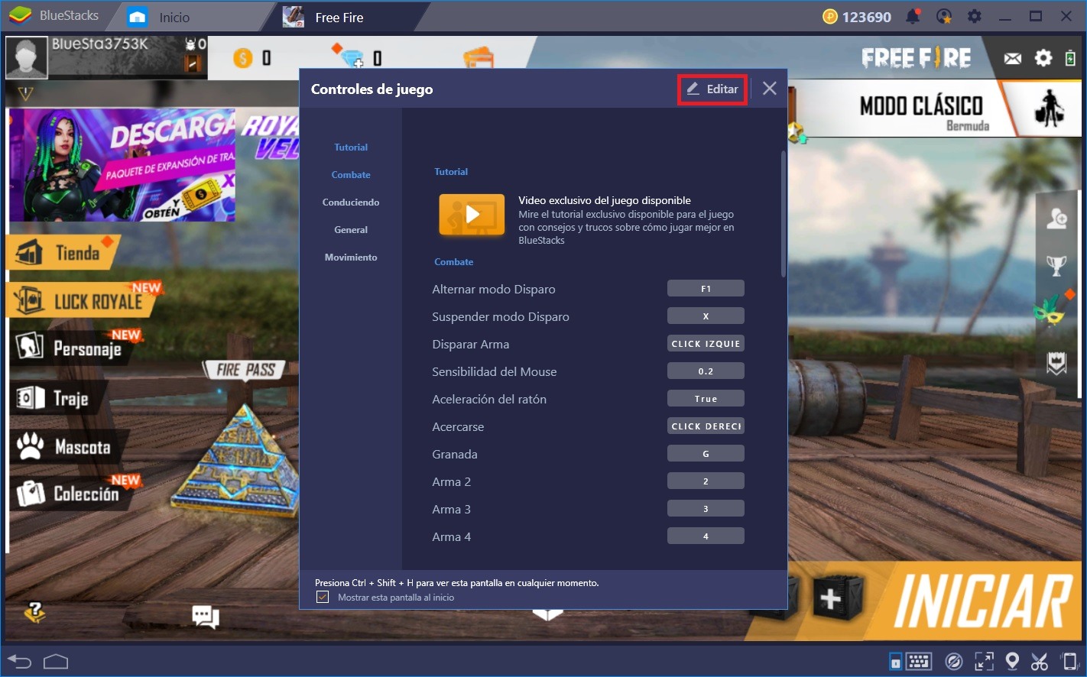
Task: Click the BlueStacks logo
Action: [x=20, y=16]
